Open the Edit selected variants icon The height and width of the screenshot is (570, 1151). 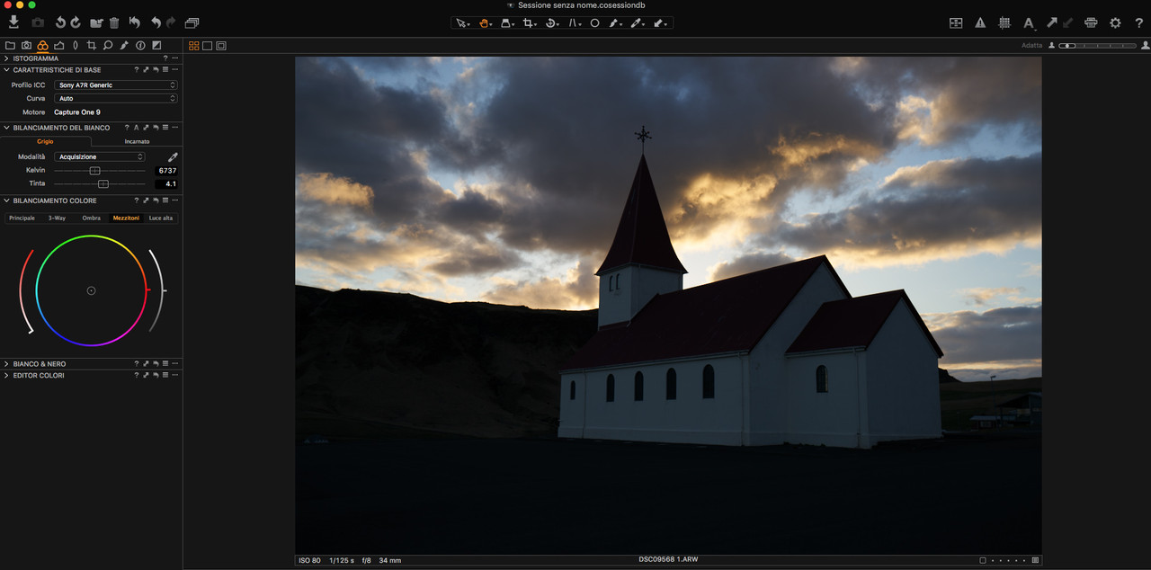click(x=956, y=22)
